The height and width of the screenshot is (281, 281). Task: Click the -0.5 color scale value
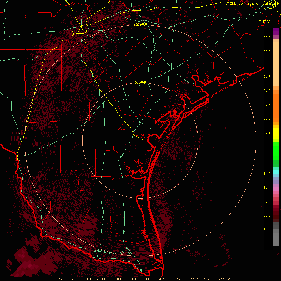266,215
